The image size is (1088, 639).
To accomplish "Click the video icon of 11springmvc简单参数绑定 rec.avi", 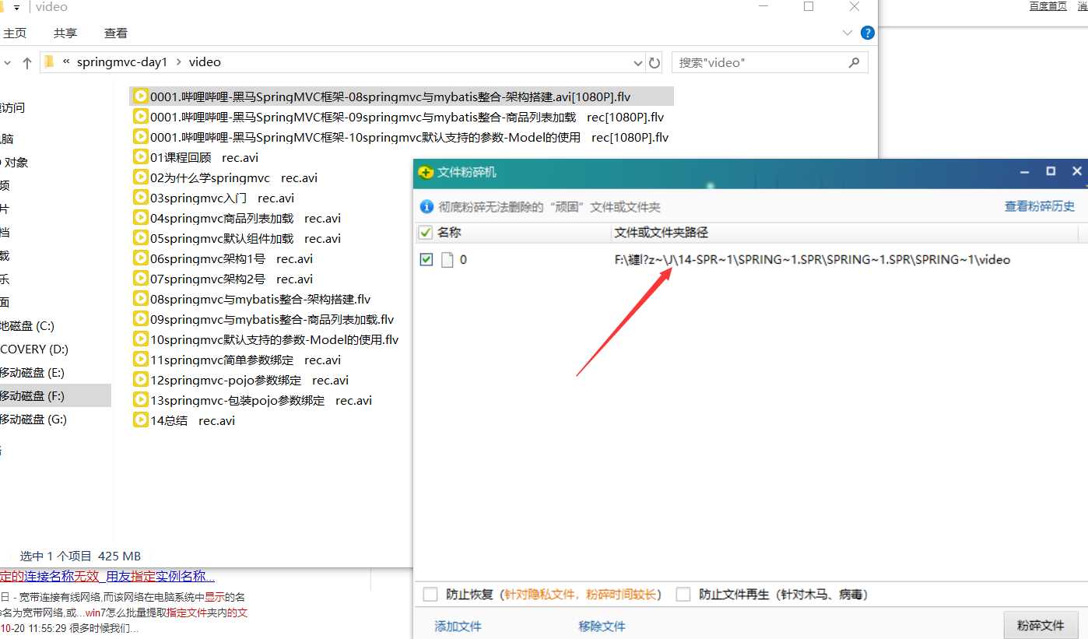I will tap(141, 360).
